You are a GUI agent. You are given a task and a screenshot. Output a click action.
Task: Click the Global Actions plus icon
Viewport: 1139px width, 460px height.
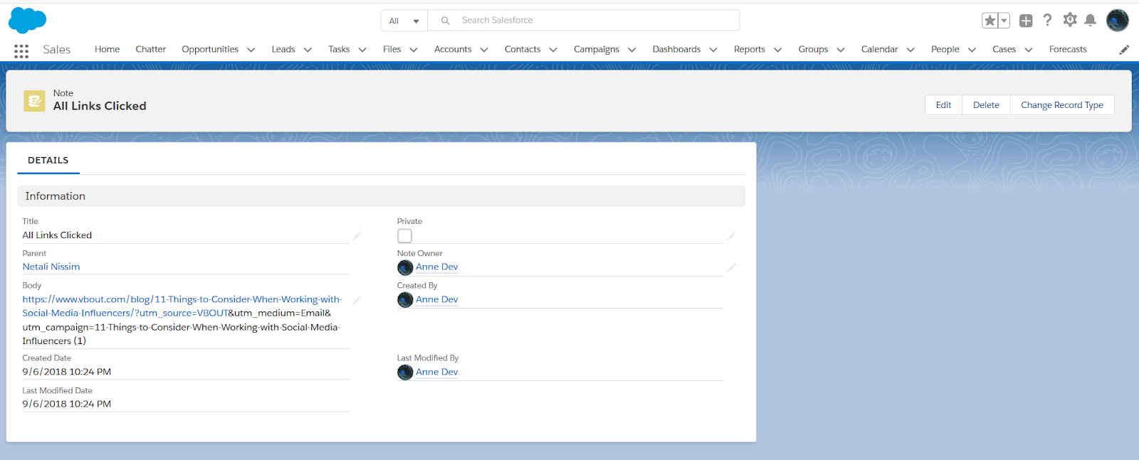(1026, 21)
